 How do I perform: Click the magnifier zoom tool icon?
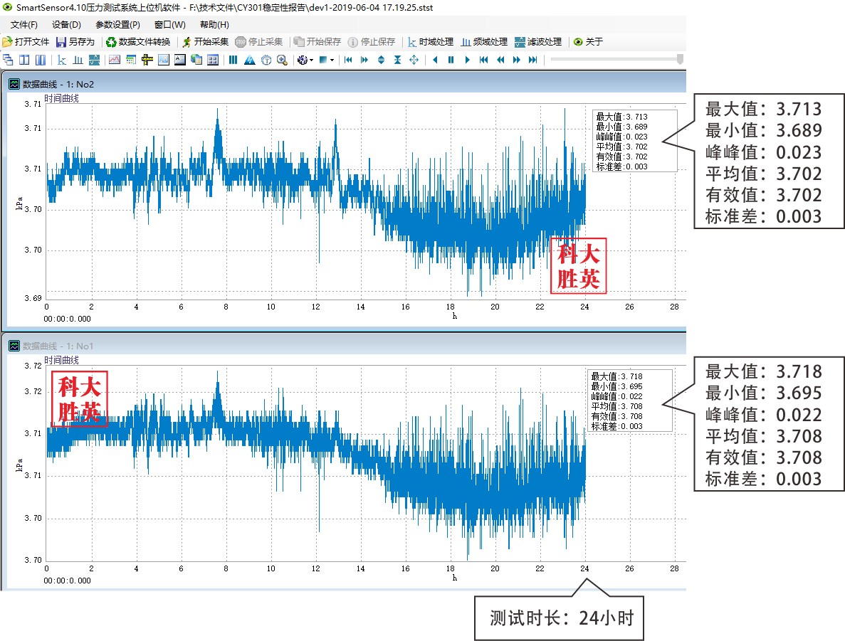point(282,60)
